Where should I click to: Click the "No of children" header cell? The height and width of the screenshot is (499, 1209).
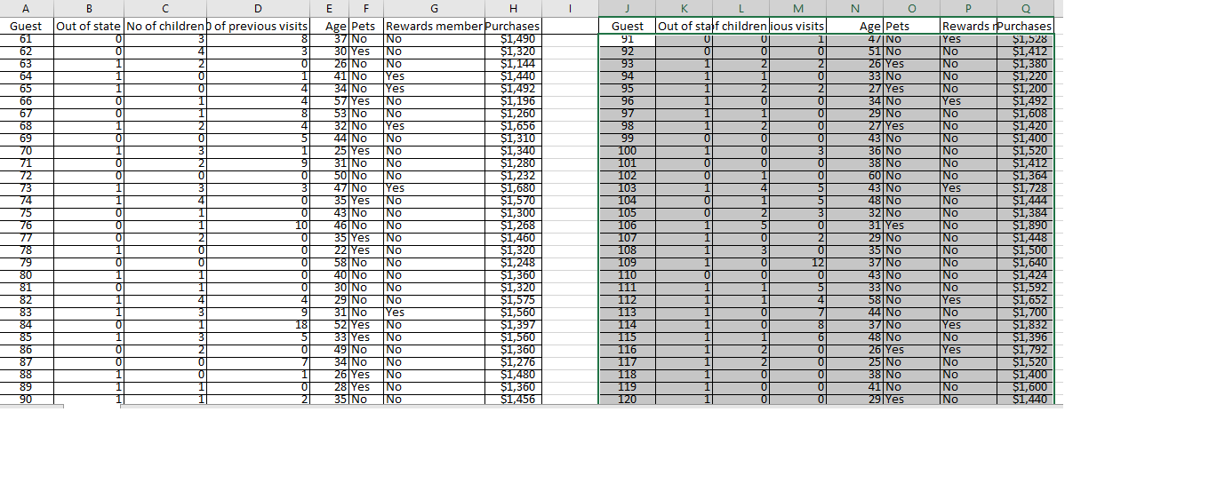(x=164, y=27)
